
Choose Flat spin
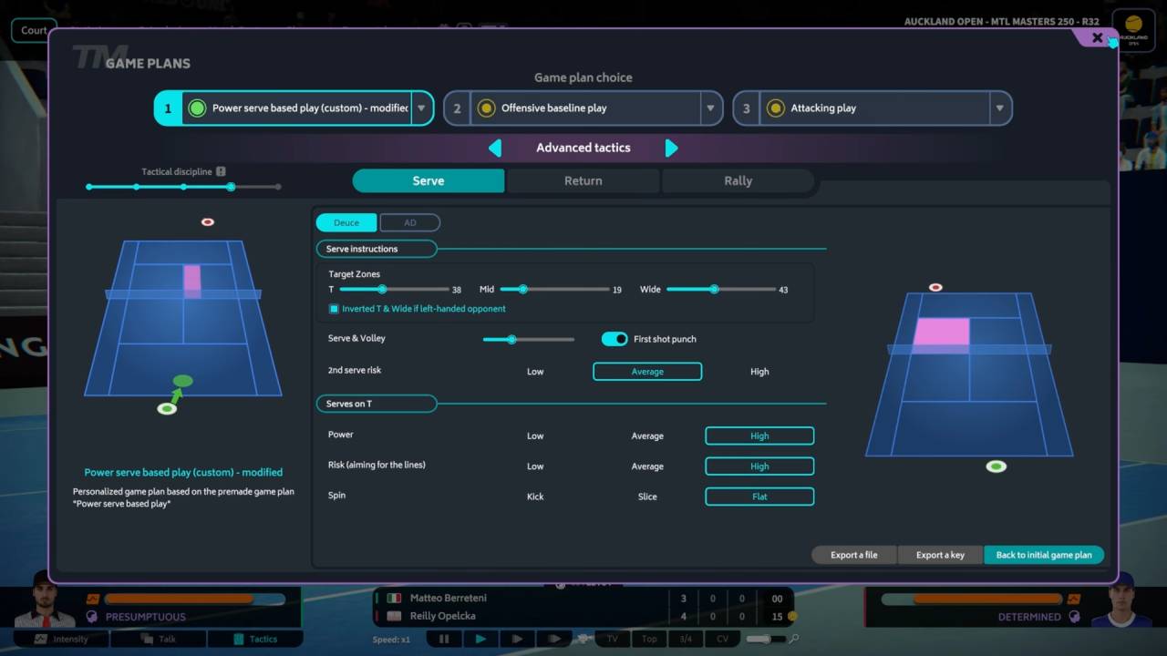(x=759, y=497)
